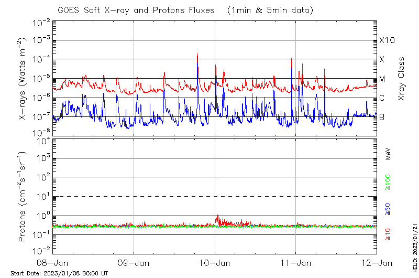Image resolution: width=419 pixels, height=278 pixels.
Task: Click the M flare class label
Action: (382, 79)
